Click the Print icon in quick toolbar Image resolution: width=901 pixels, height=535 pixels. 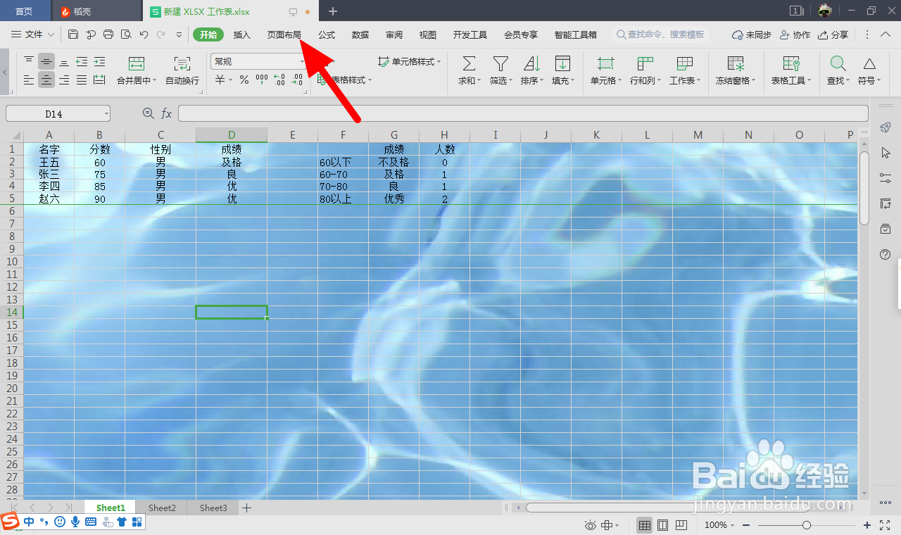coord(108,34)
